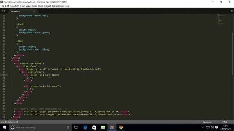Click the Line 37, Column 33 status text
234x131 pixels.
point(9,122)
